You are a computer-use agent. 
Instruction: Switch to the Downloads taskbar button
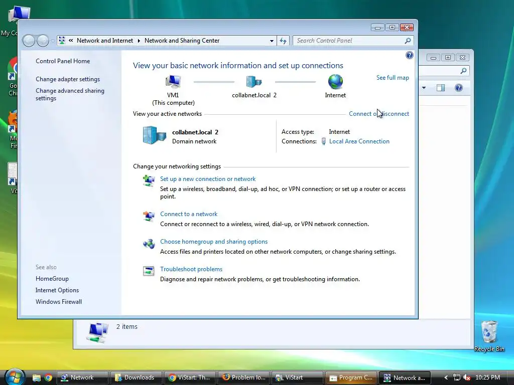(x=136, y=377)
